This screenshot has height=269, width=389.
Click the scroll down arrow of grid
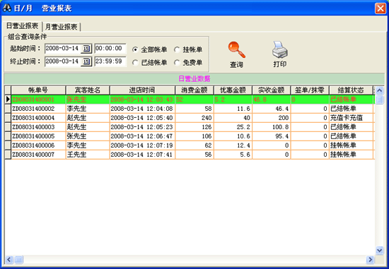pyautogui.click(x=379, y=251)
